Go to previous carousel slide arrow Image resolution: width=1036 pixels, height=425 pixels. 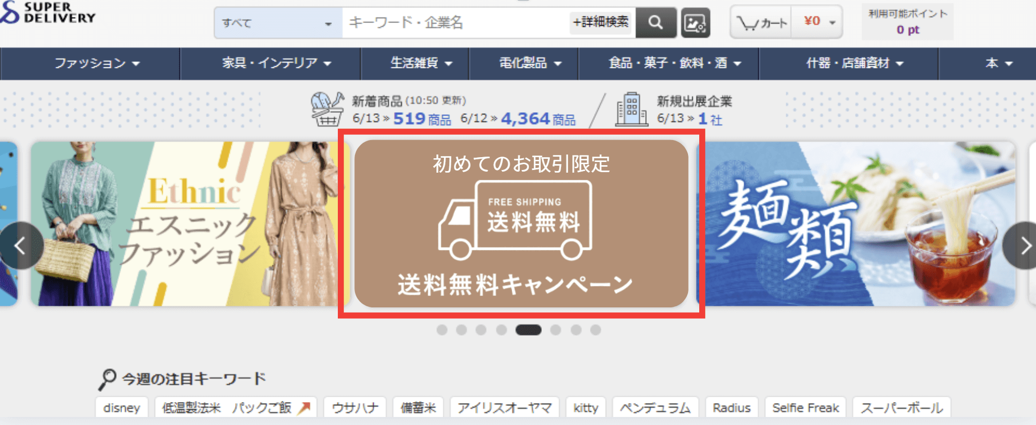click(x=21, y=246)
